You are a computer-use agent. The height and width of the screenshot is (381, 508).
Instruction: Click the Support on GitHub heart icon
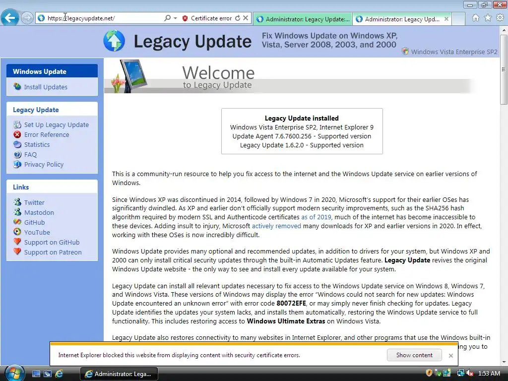click(x=17, y=242)
